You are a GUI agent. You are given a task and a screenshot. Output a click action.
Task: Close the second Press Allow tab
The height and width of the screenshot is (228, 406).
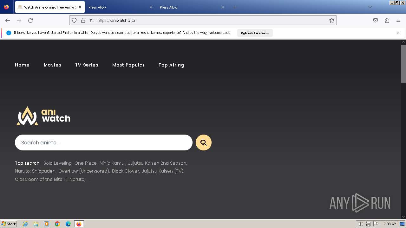click(223, 7)
